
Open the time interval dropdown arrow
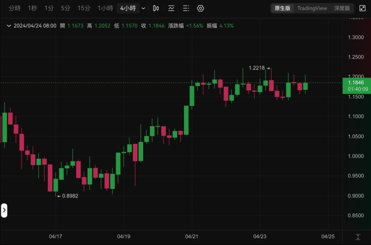143,8
